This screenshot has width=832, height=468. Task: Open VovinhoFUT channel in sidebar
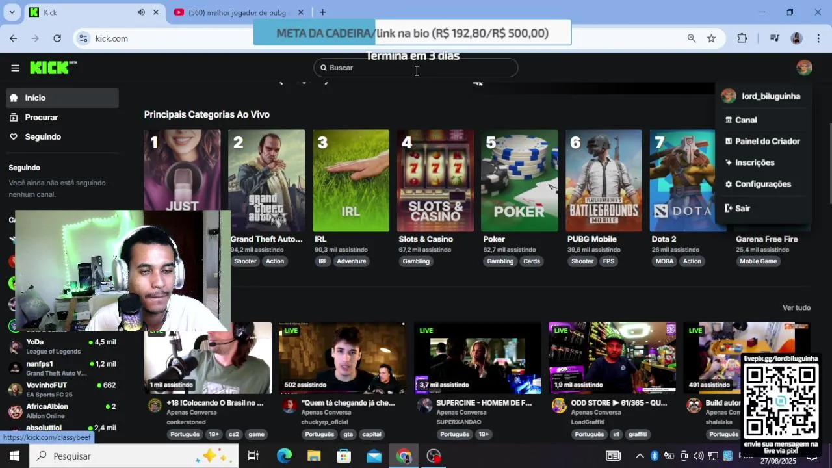pos(62,389)
